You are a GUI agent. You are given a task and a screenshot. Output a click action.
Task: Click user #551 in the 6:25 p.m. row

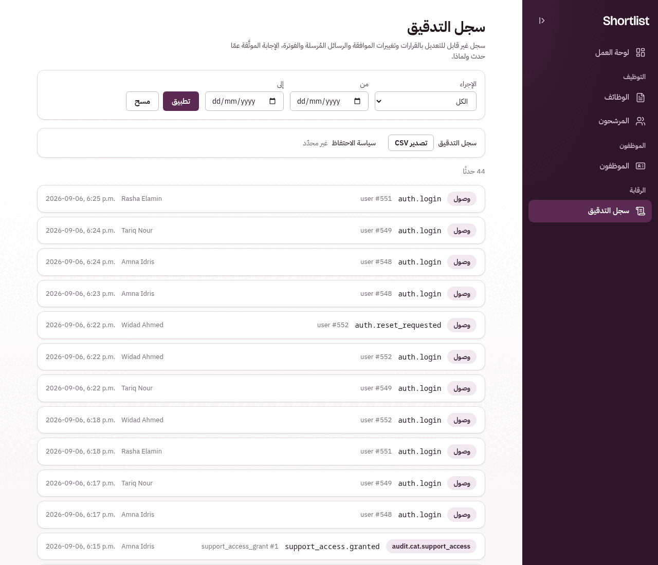[x=376, y=199]
